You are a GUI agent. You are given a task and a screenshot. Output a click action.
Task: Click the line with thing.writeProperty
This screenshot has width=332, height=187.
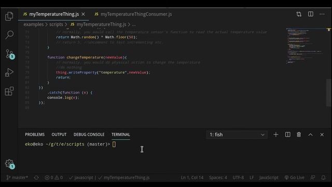[103, 73]
